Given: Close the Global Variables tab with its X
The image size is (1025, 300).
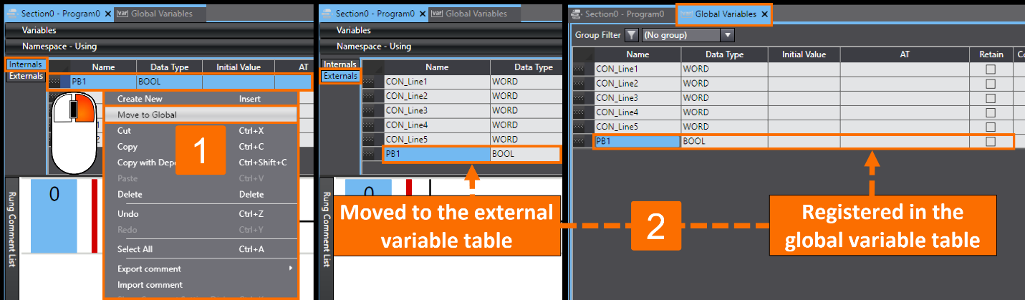Looking at the screenshot, I should tap(764, 14).
